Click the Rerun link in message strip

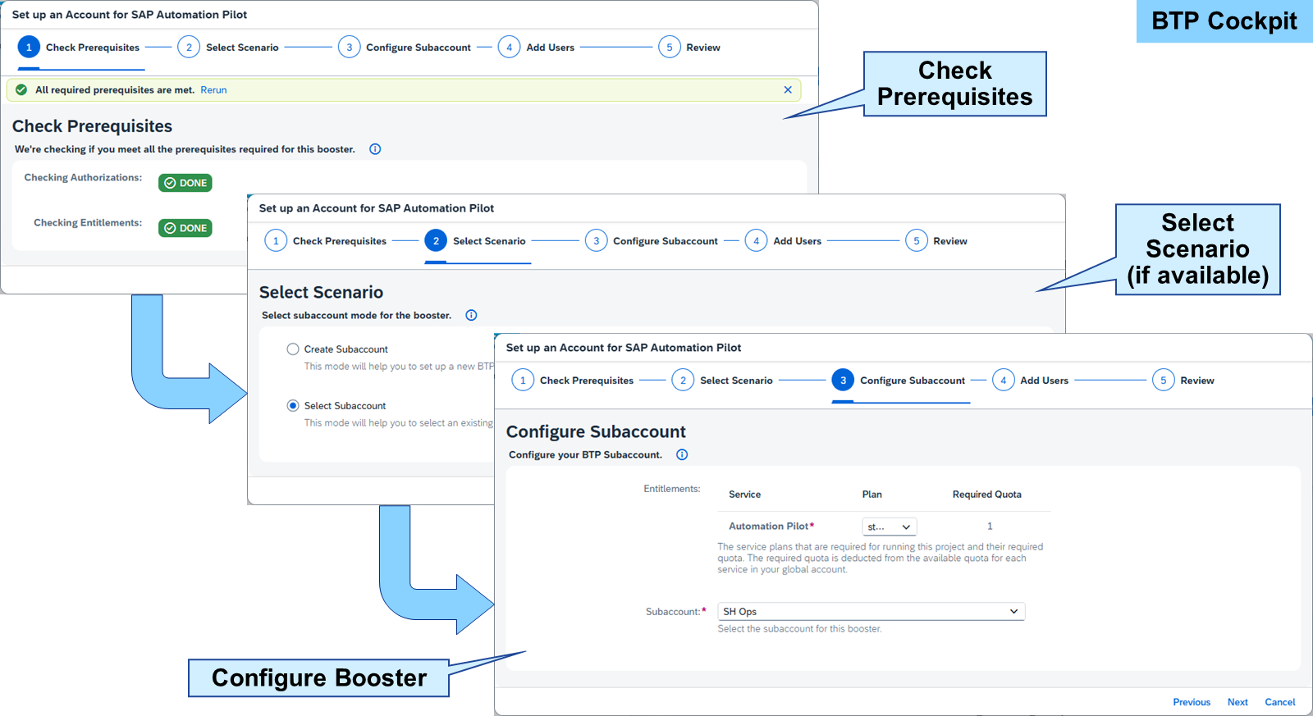tap(213, 90)
